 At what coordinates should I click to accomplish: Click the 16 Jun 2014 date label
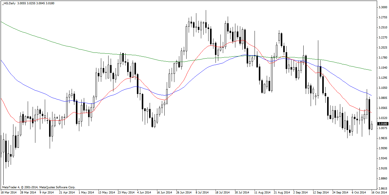pyautogui.click(x=165, y=193)
